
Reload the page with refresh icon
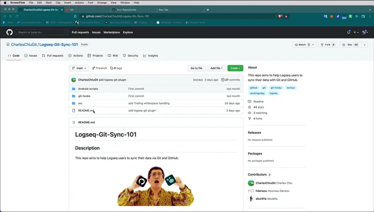[17, 16]
